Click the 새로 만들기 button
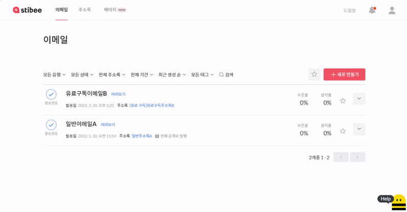This screenshot has height=212, width=407. pos(344,74)
